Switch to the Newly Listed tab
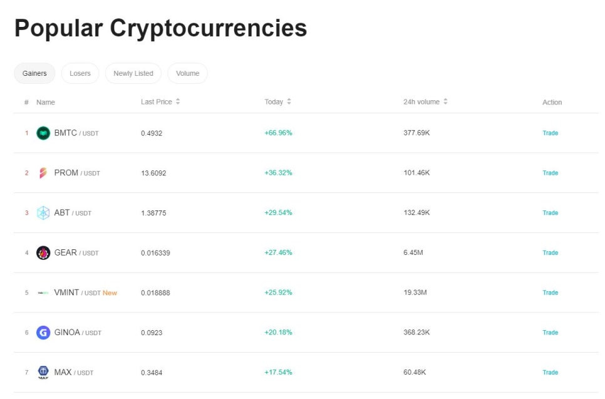This screenshot has width=605, height=399. (133, 73)
